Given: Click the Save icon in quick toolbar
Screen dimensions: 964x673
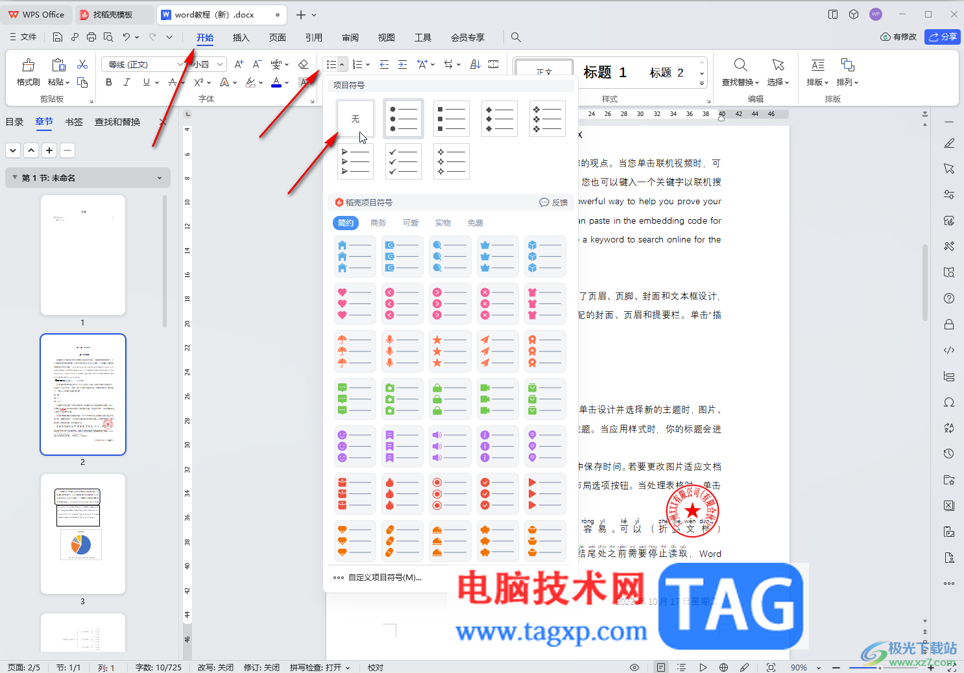Looking at the screenshot, I should (58, 37).
